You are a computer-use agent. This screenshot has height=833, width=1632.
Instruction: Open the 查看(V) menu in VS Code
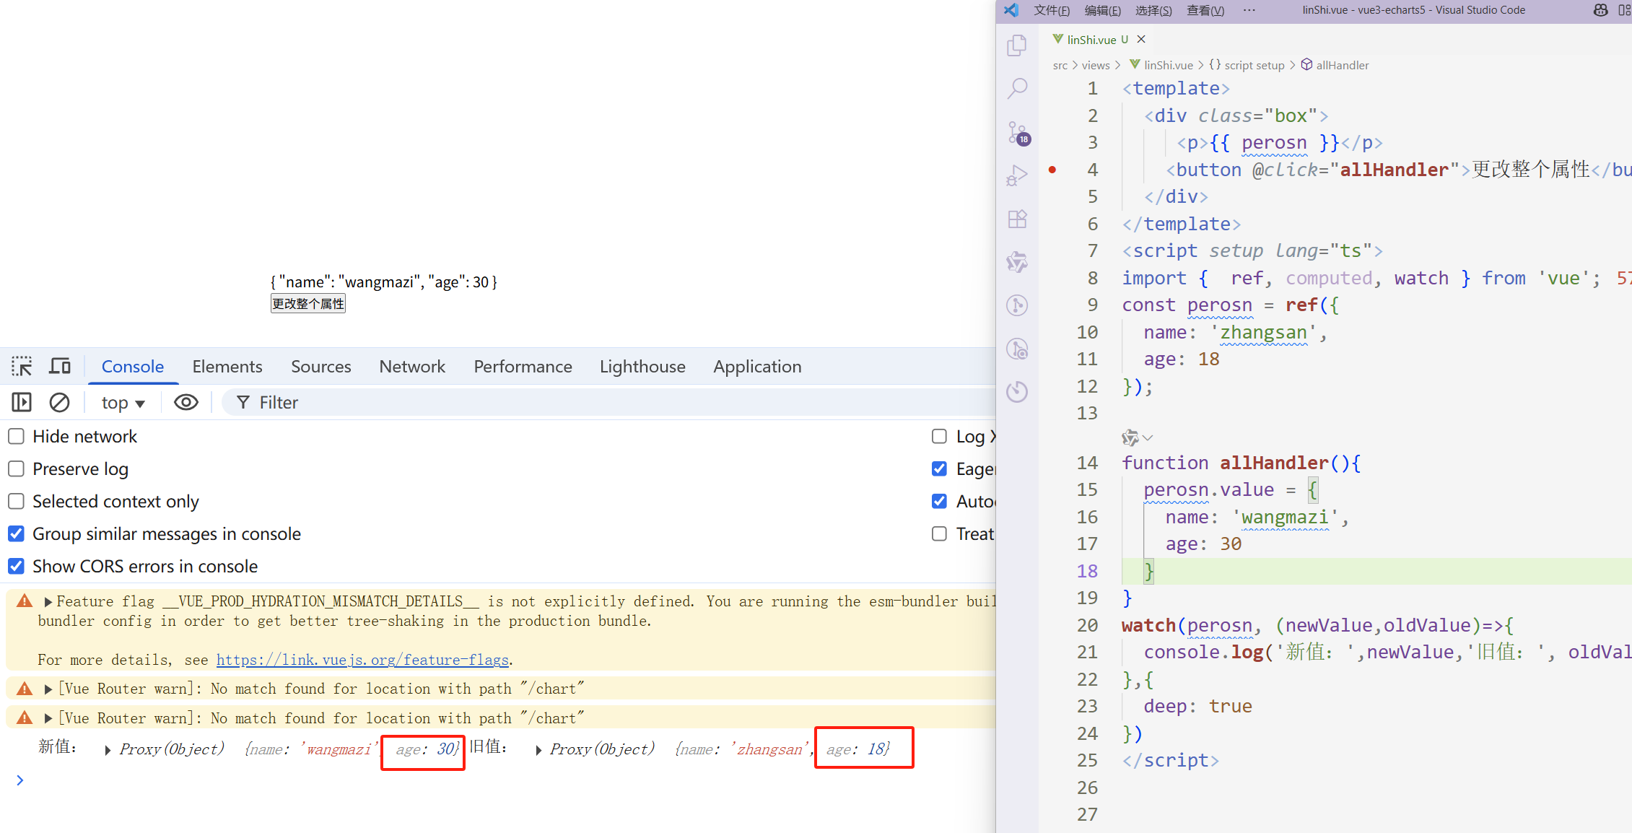tap(1205, 10)
